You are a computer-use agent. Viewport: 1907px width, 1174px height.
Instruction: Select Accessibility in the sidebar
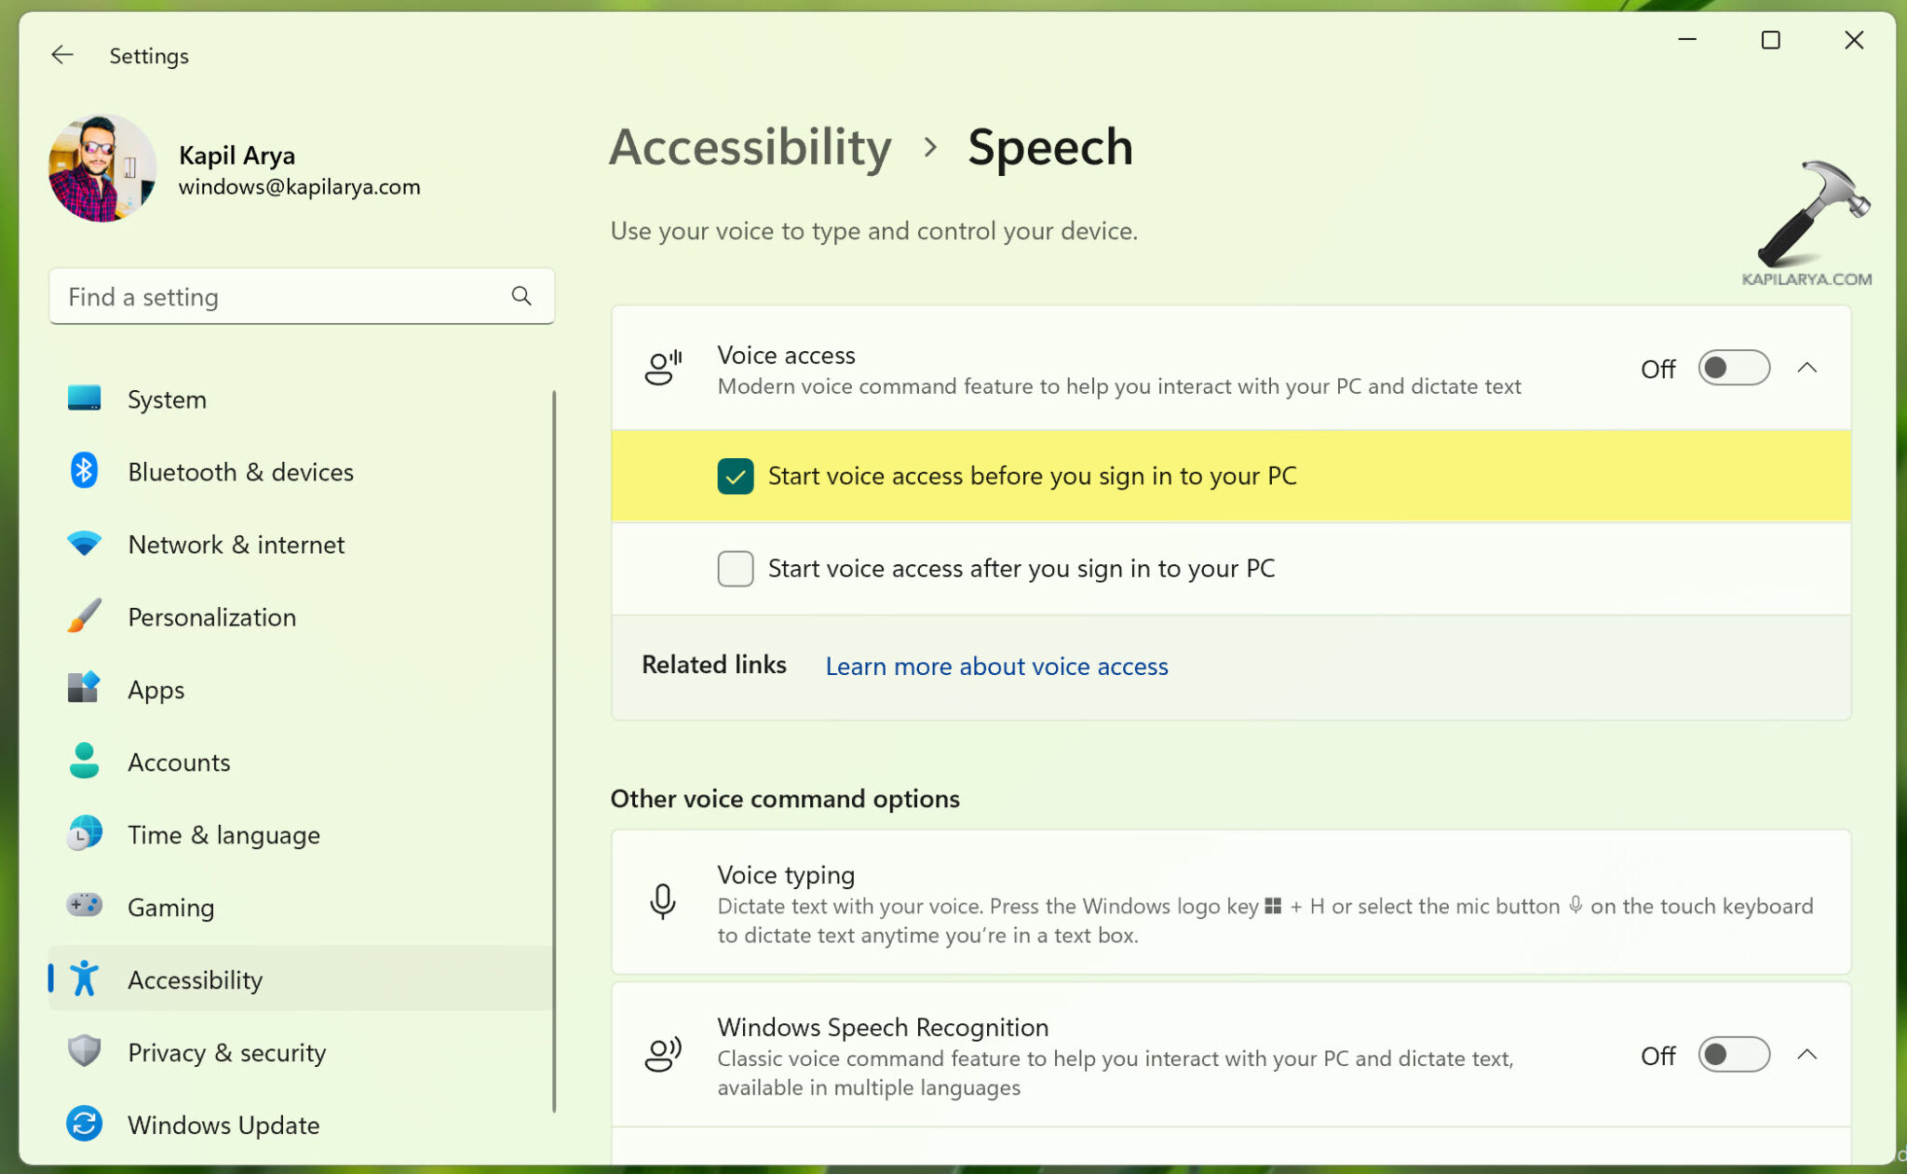195,979
